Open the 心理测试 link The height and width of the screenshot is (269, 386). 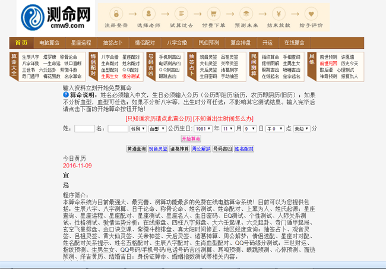[x=346, y=70]
